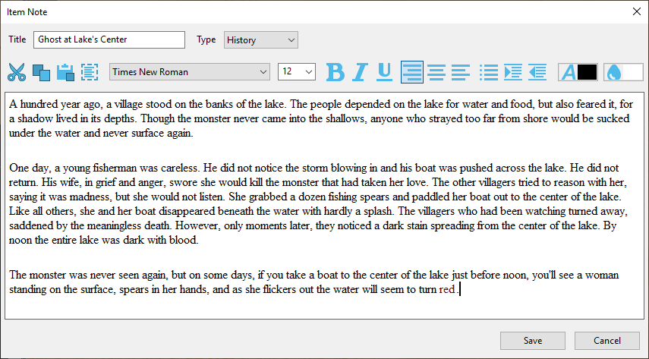Click the Paste clipboard icon
Viewport: 649px width, 359px height.
65,72
